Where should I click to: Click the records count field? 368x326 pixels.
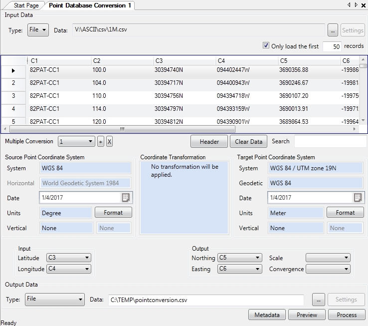tap(332, 46)
